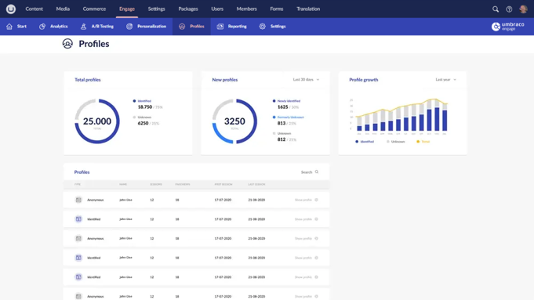Click the Profiles person icon in subnav
Image resolution: width=534 pixels, height=300 pixels.
182,27
